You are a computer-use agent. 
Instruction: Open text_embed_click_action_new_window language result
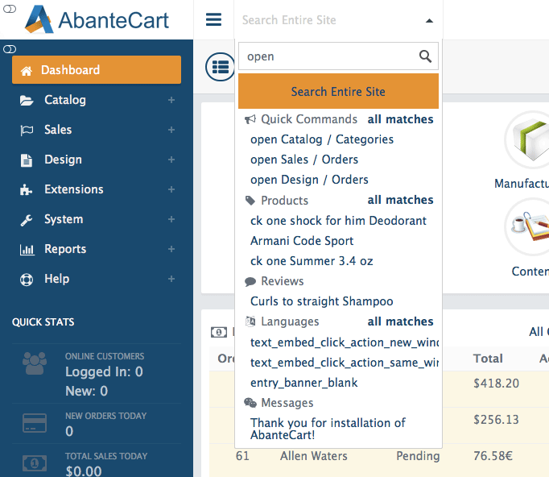click(x=345, y=342)
